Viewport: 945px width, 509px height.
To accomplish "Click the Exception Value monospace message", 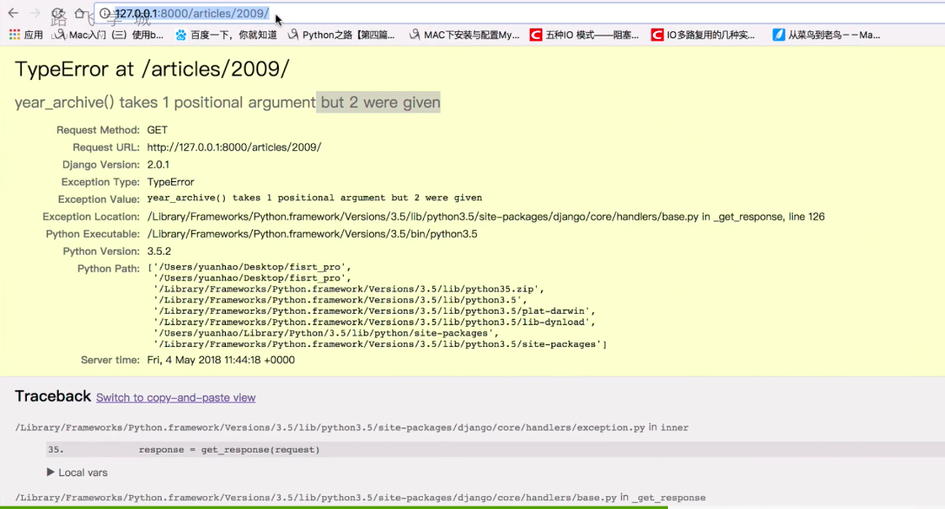I will pyautogui.click(x=314, y=198).
